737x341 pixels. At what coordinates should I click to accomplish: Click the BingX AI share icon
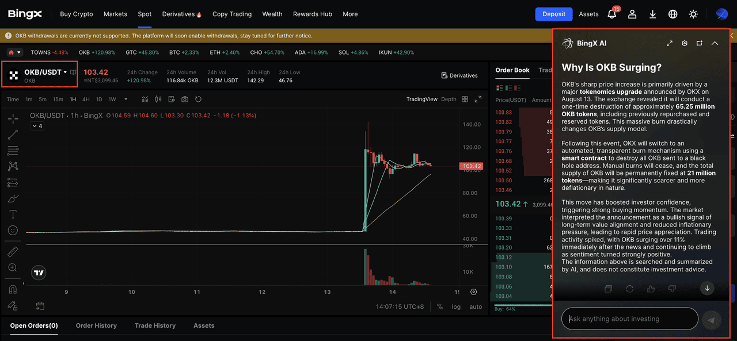[x=700, y=43]
